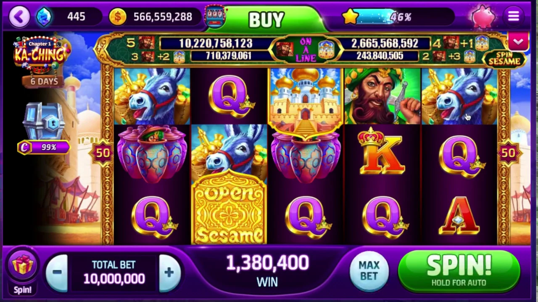Viewport: 538px width, 302px height.
Task: Click the green BUY button
Action: coord(267,19)
